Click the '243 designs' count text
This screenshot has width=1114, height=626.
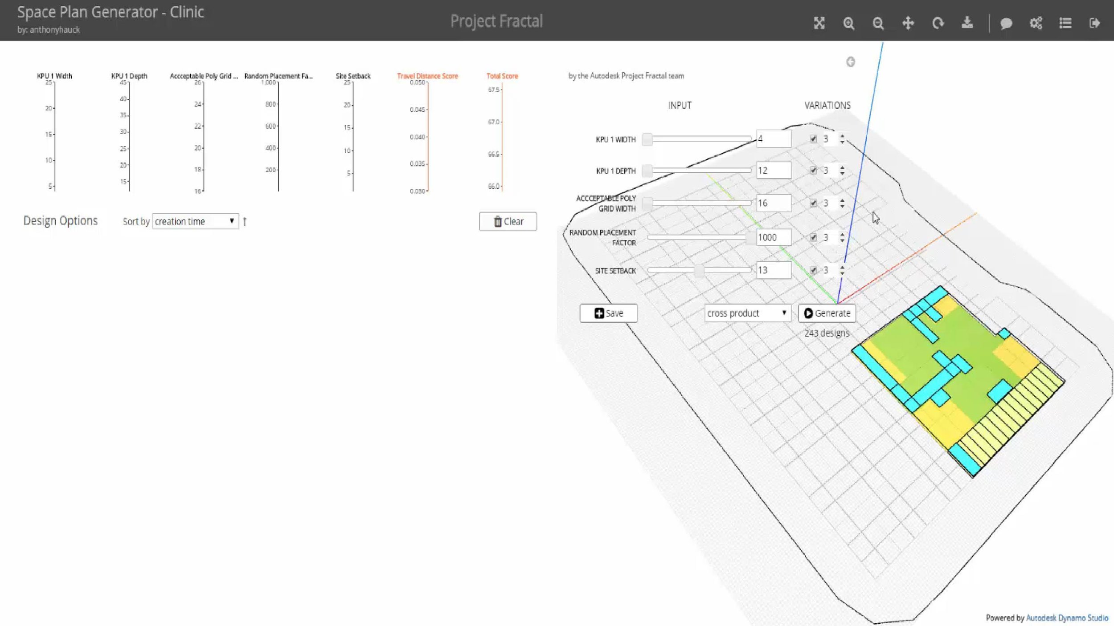(827, 333)
